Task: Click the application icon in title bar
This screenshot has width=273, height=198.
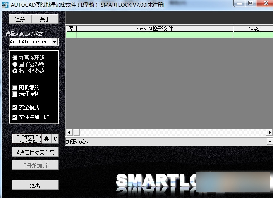Action: [5, 5]
